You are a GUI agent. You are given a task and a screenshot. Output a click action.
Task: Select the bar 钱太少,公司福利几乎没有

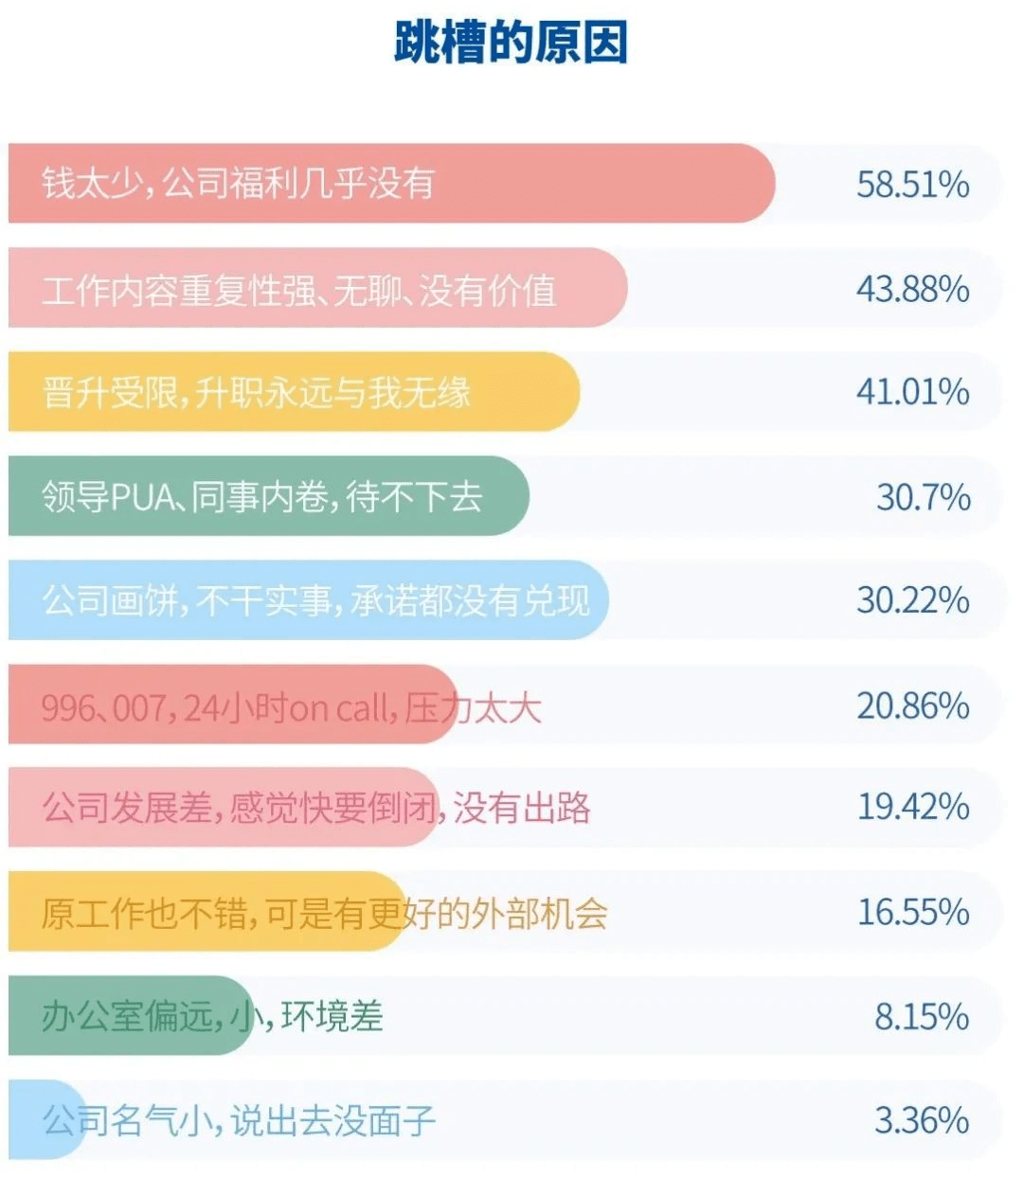tap(392, 184)
